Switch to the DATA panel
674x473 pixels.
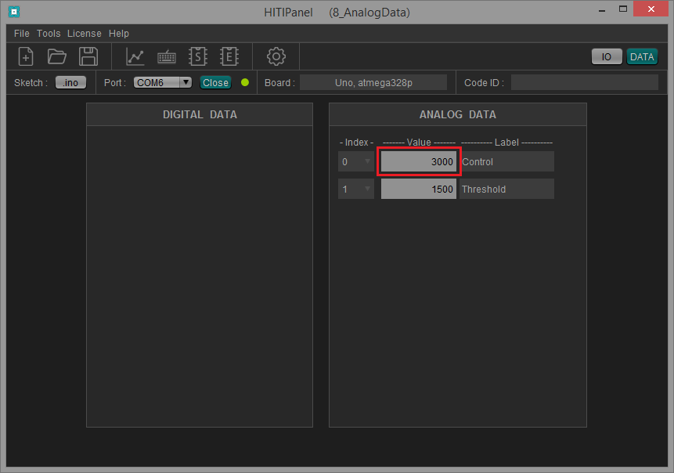(642, 56)
